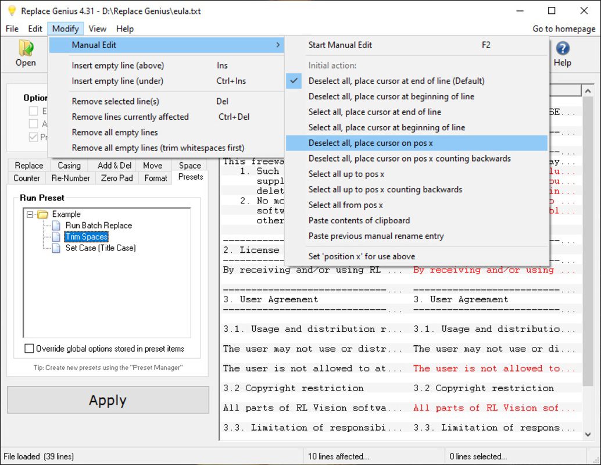Screen dimensions: 601x465
Task: Click the Help question mark icon
Action: [x=562, y=48]
